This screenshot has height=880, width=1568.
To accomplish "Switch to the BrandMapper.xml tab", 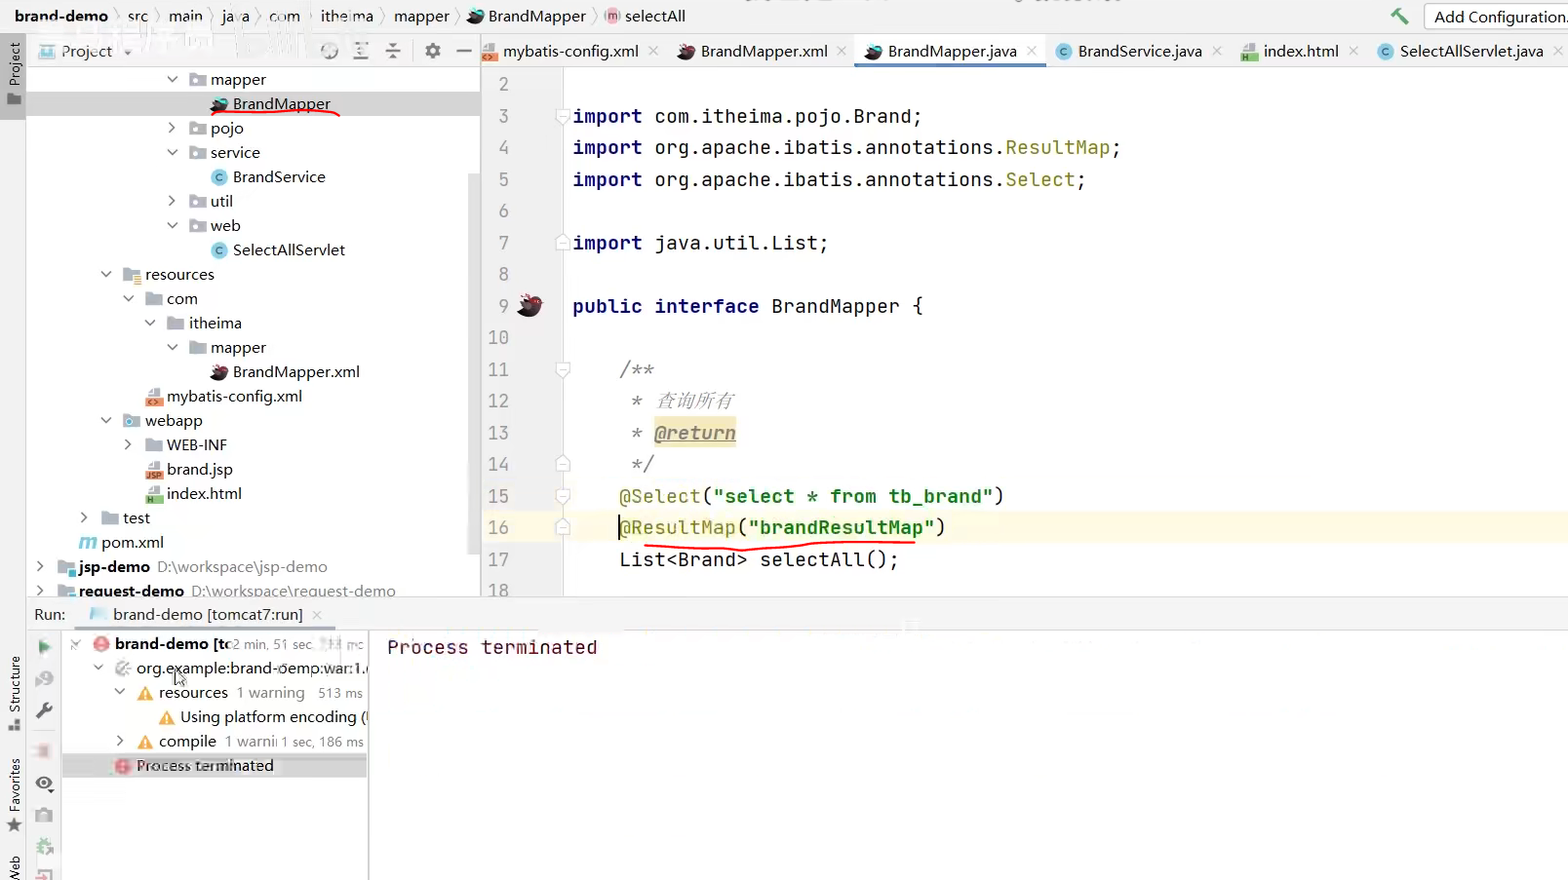I will coord(764,52).
